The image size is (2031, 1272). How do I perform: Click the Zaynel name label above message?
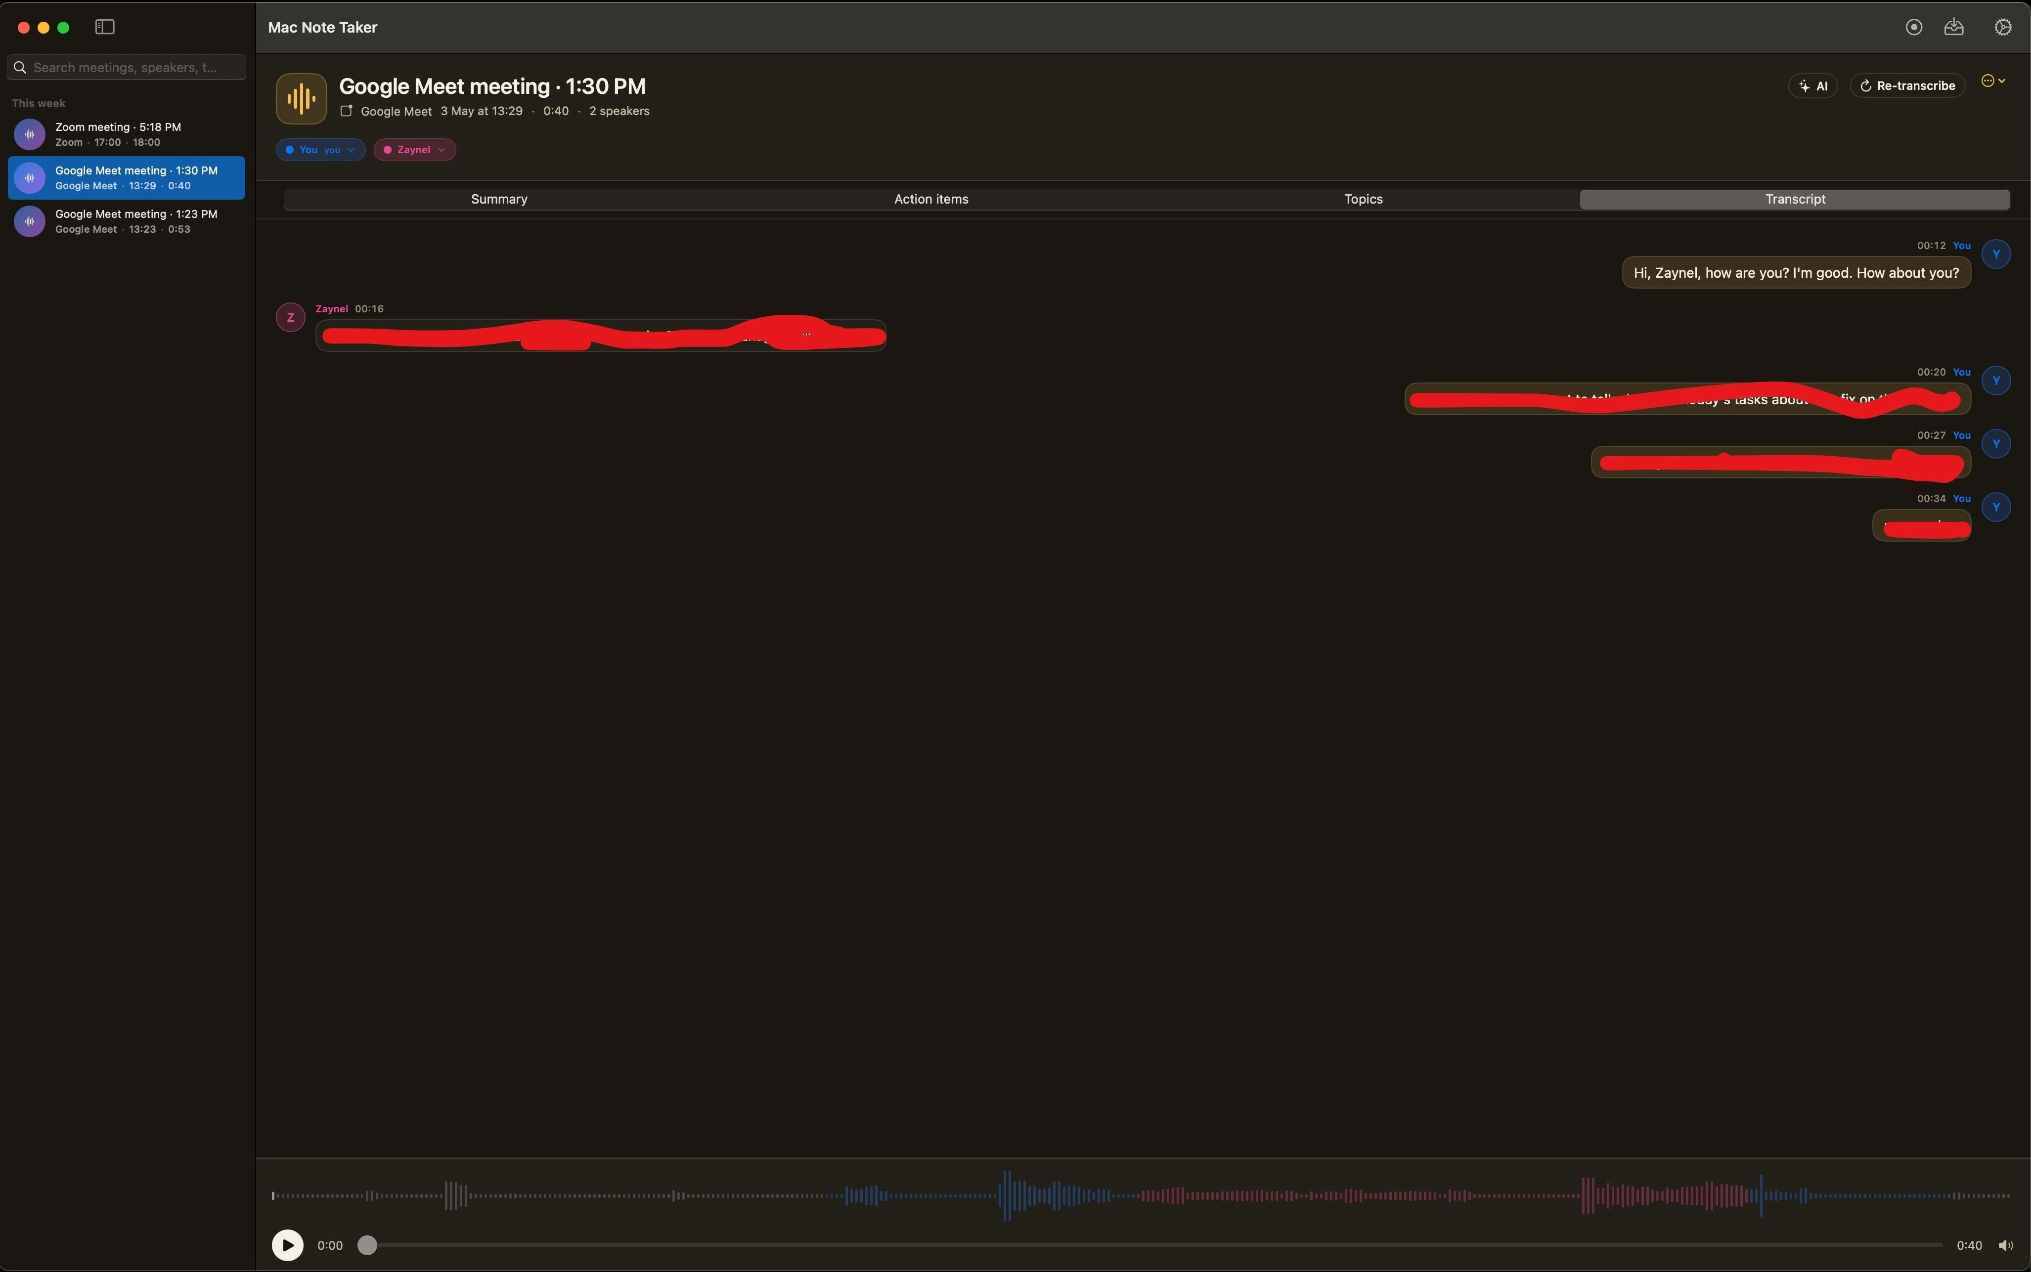point(332,309)
